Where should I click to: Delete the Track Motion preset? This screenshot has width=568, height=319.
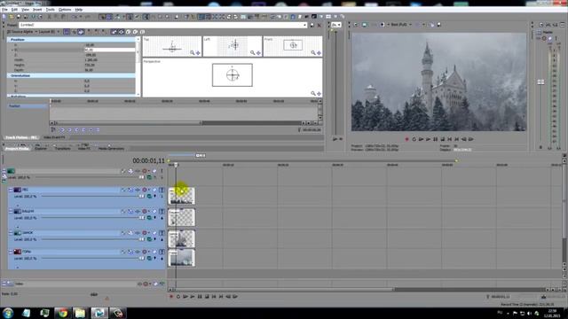tap(319, 25)
